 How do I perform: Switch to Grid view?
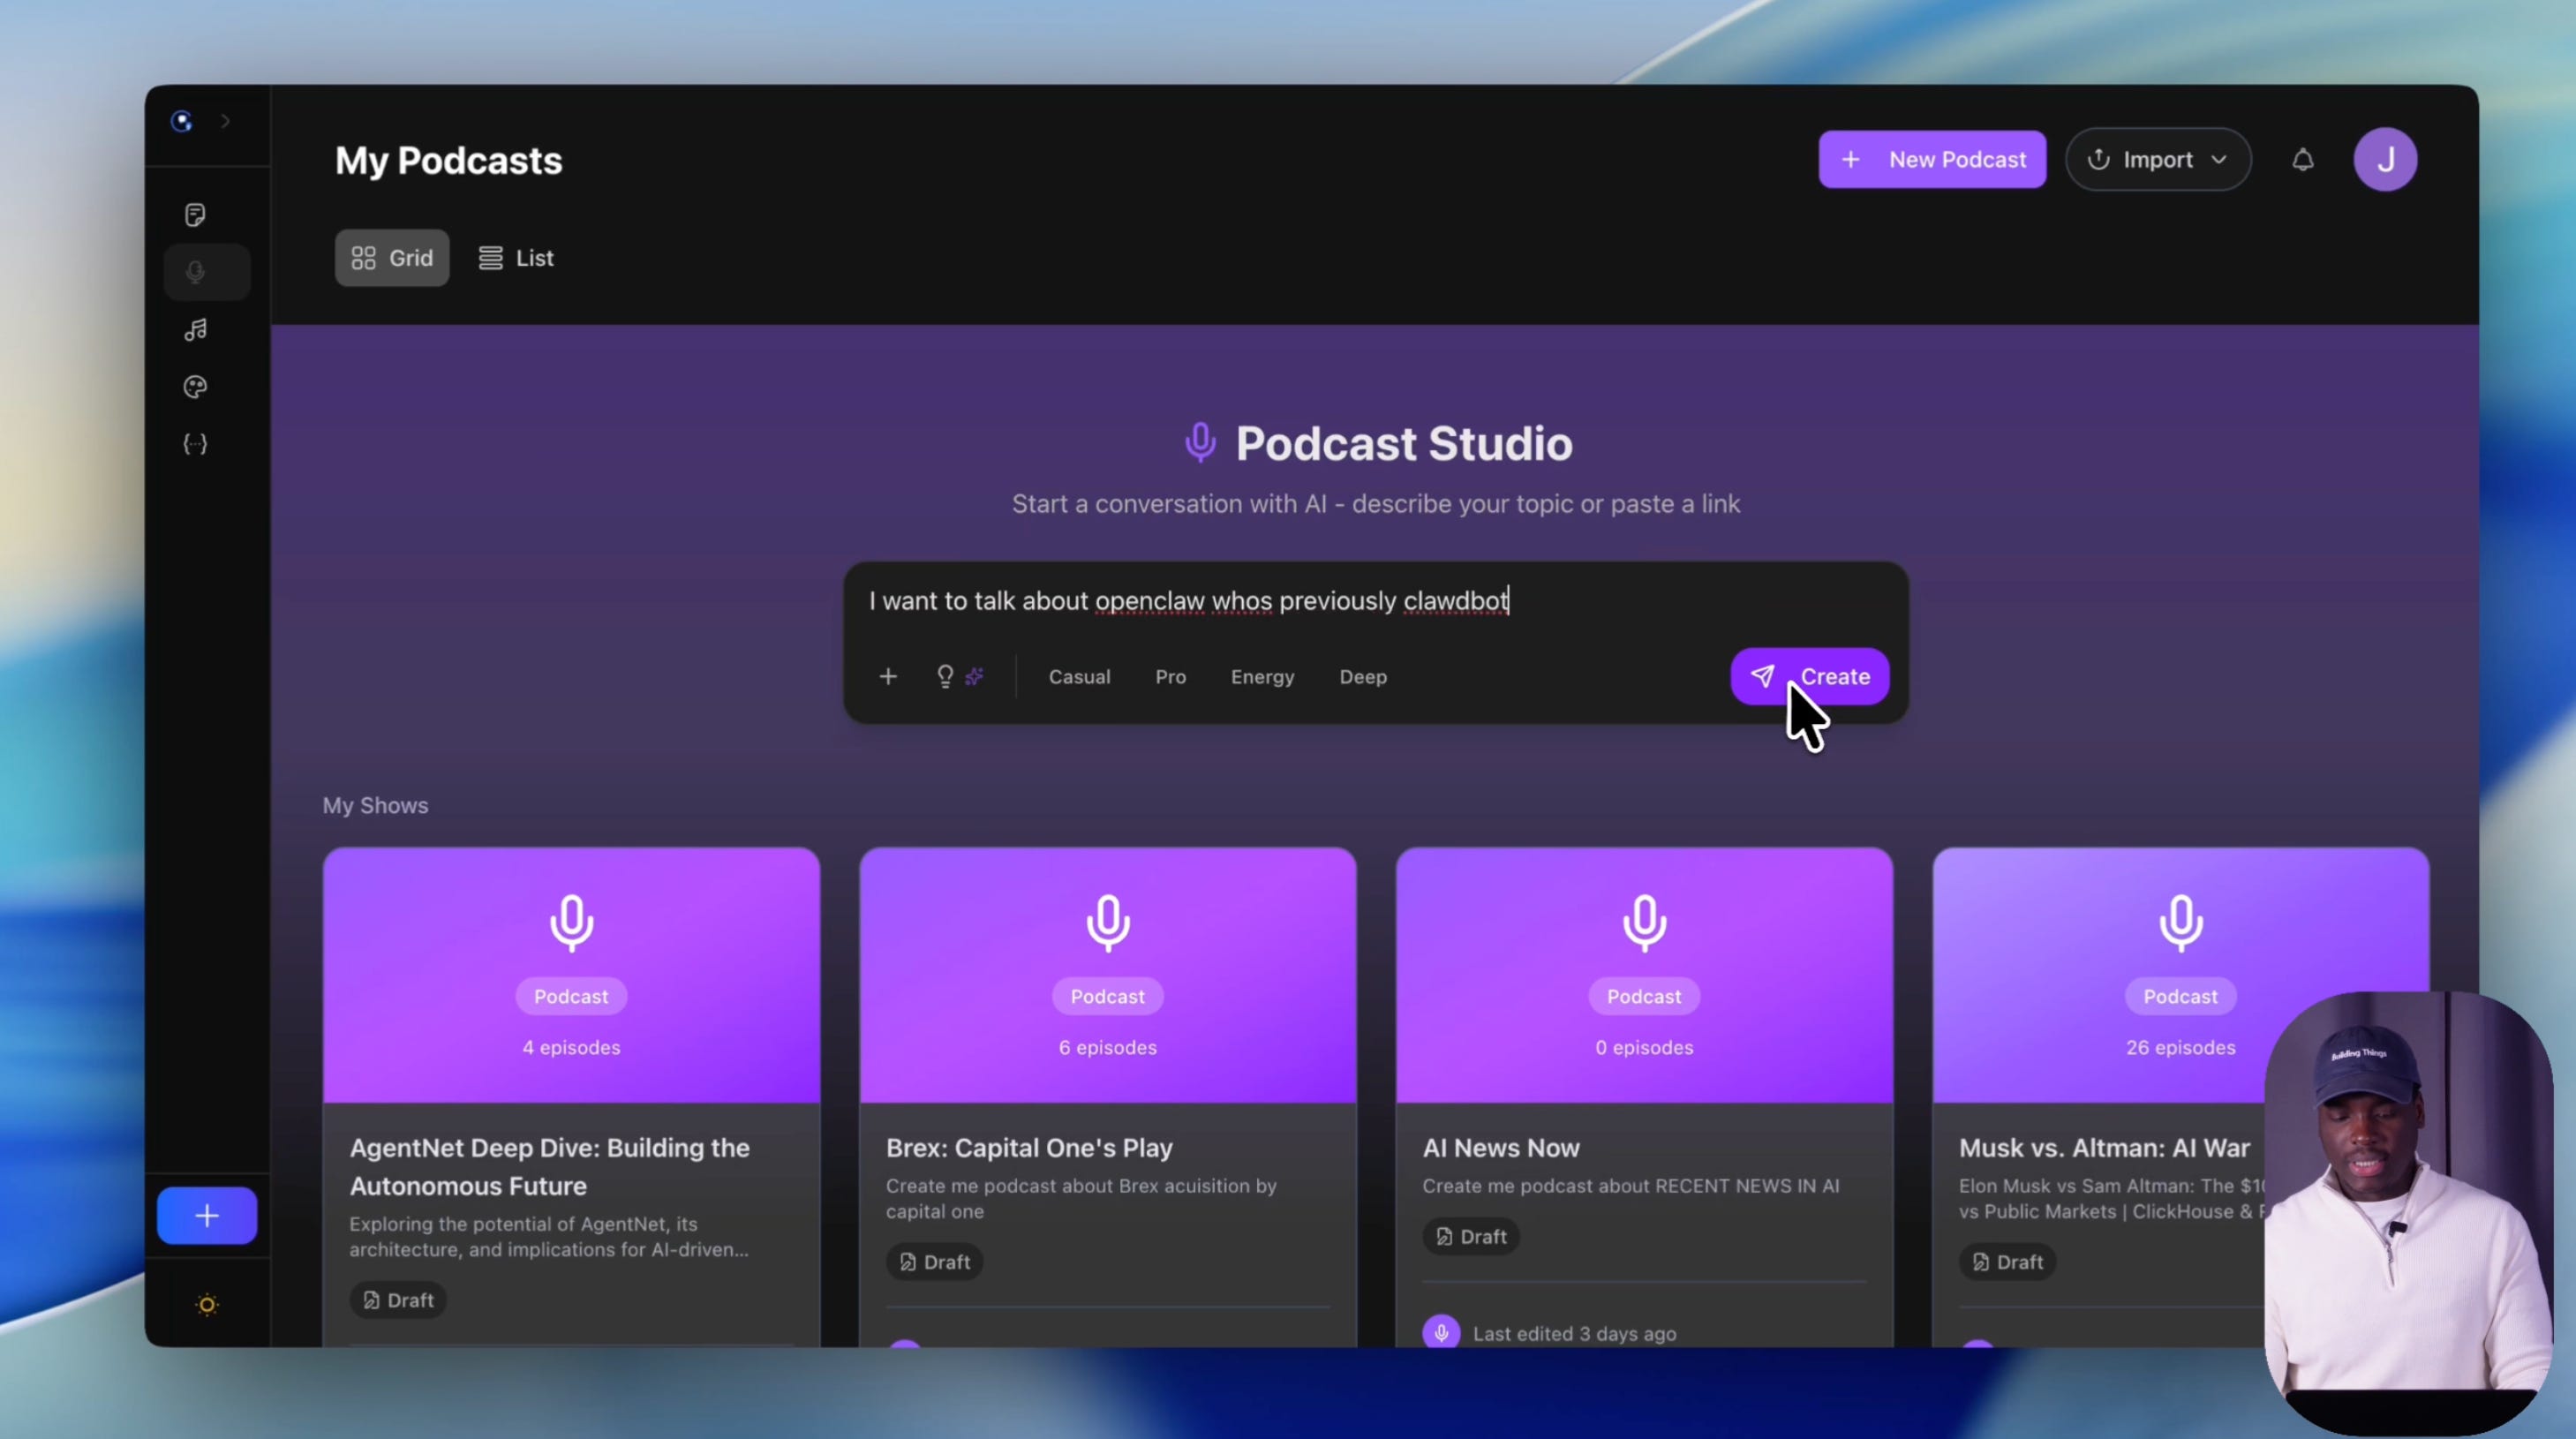click(392, 258)
